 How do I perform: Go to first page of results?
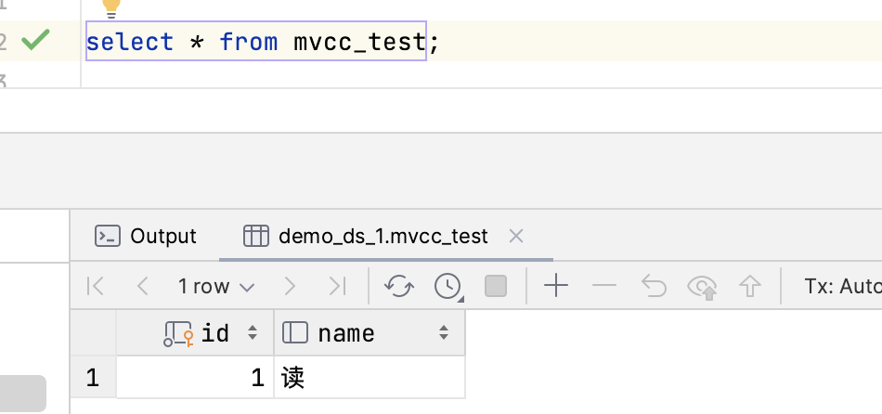pos(95,286)
